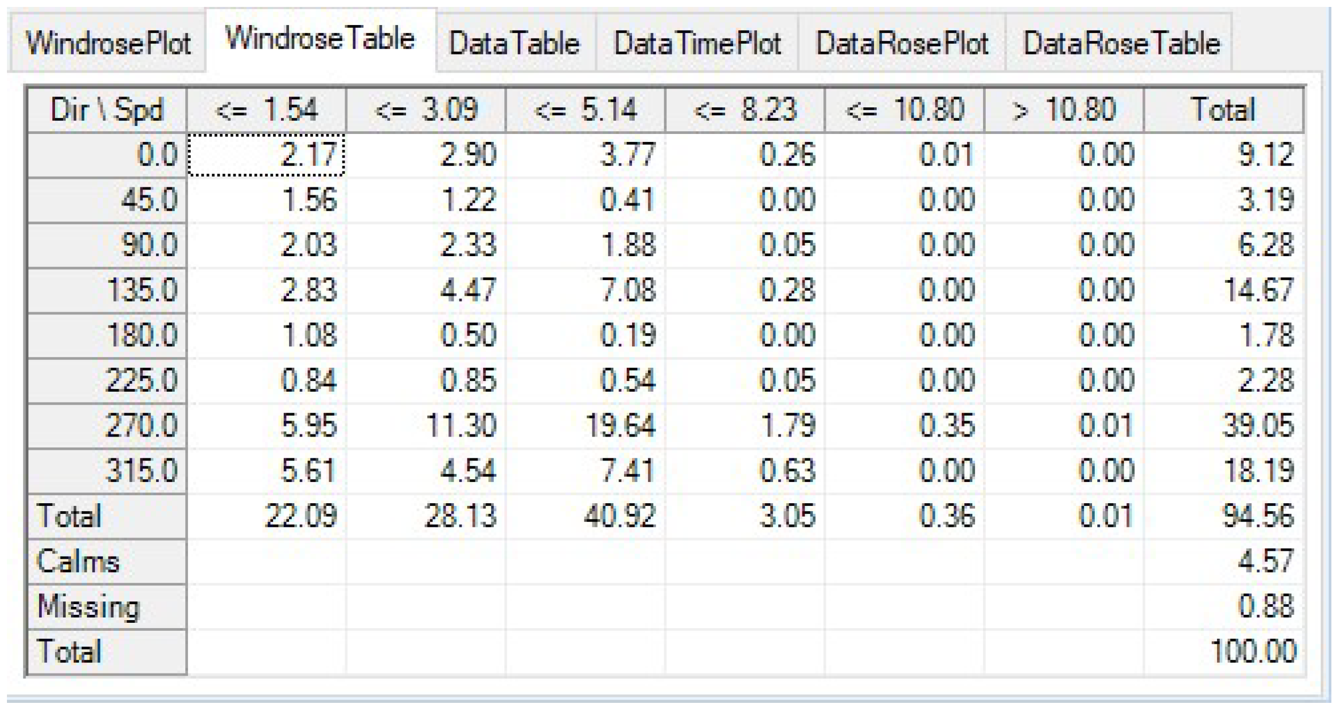This screenshot has width=1341, height=713.
Task: Select the Calms row header
Action: coord(107,561)
